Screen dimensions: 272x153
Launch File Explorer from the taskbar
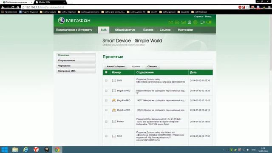tap(15, 150)
